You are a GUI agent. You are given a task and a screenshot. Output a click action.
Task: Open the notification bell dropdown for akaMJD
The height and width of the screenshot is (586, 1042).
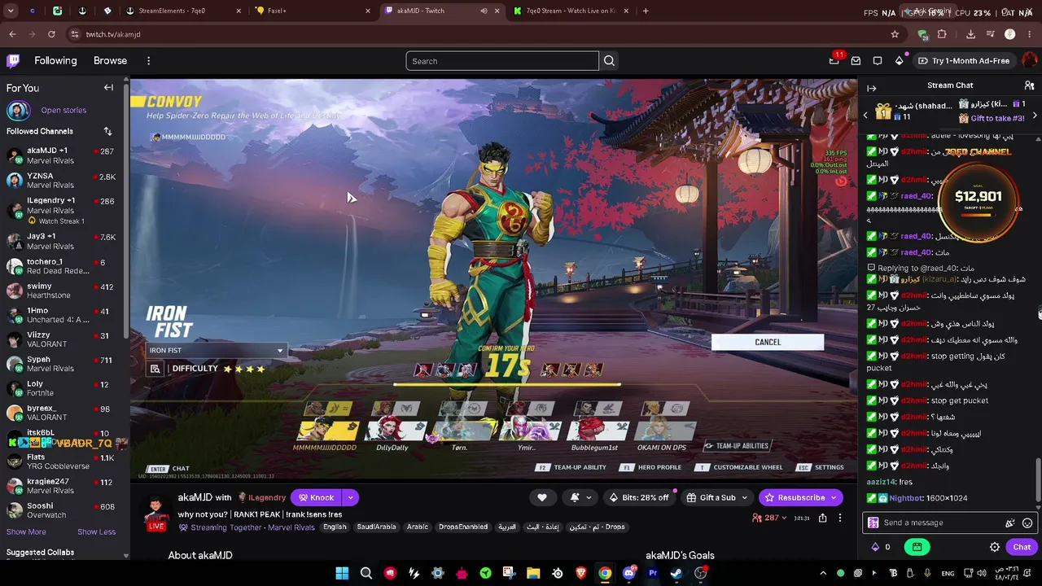(580, 498)
